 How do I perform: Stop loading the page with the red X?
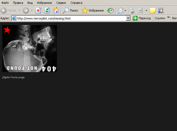[x=38, y=10]
